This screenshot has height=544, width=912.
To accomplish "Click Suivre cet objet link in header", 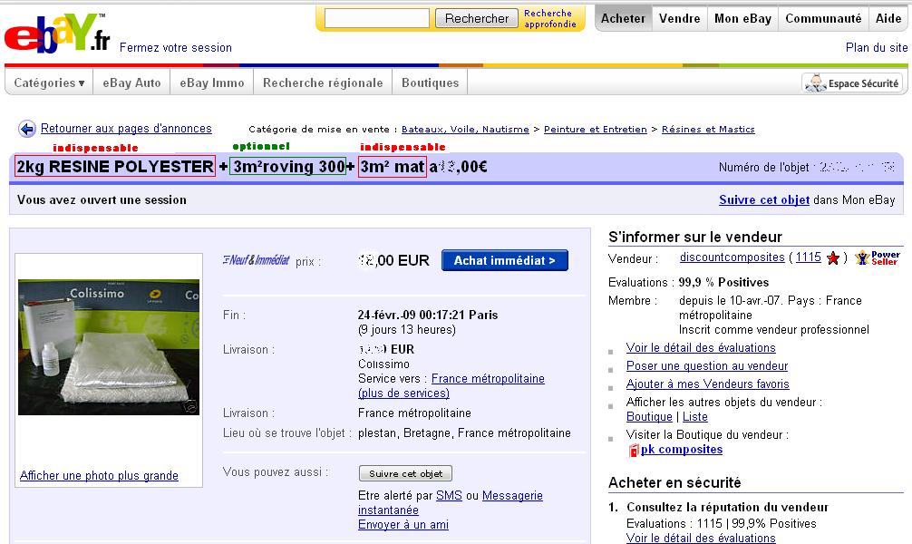I will [x=764, y=199].
